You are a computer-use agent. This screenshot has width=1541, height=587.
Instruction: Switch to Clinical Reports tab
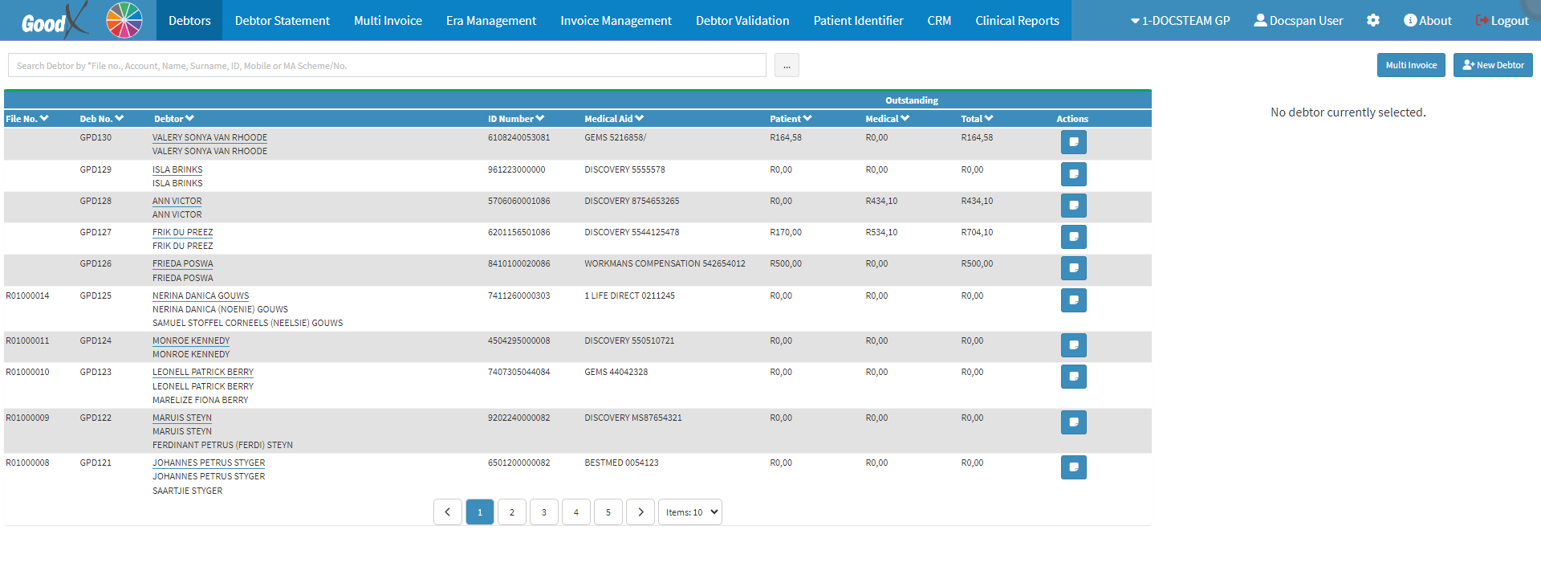point(1017,21)
